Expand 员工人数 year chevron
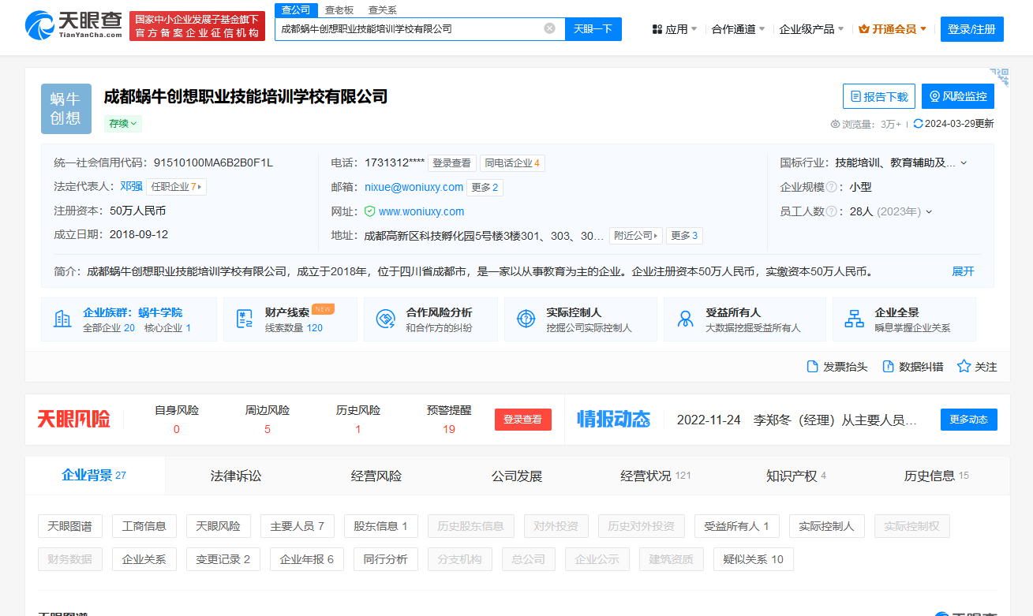 point(929,211)
